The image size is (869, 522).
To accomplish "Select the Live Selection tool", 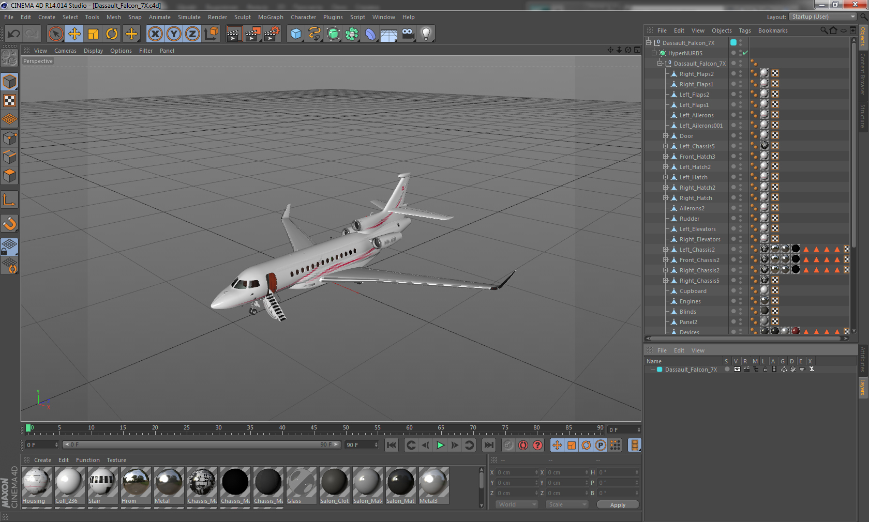I will tap(55, 34).
